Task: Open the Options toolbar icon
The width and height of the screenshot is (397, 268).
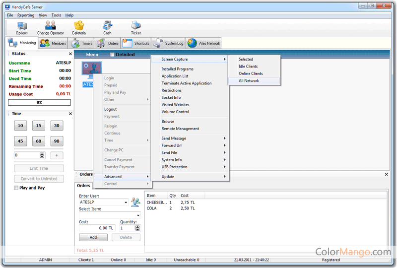Action: tap(22, 25)
